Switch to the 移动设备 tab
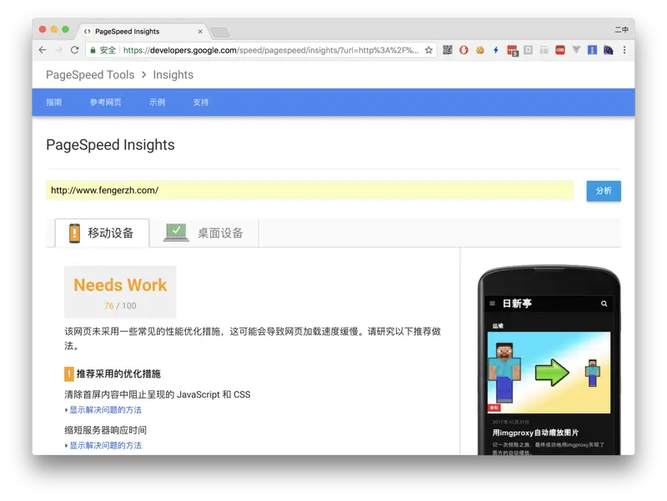 coord(102,233)
